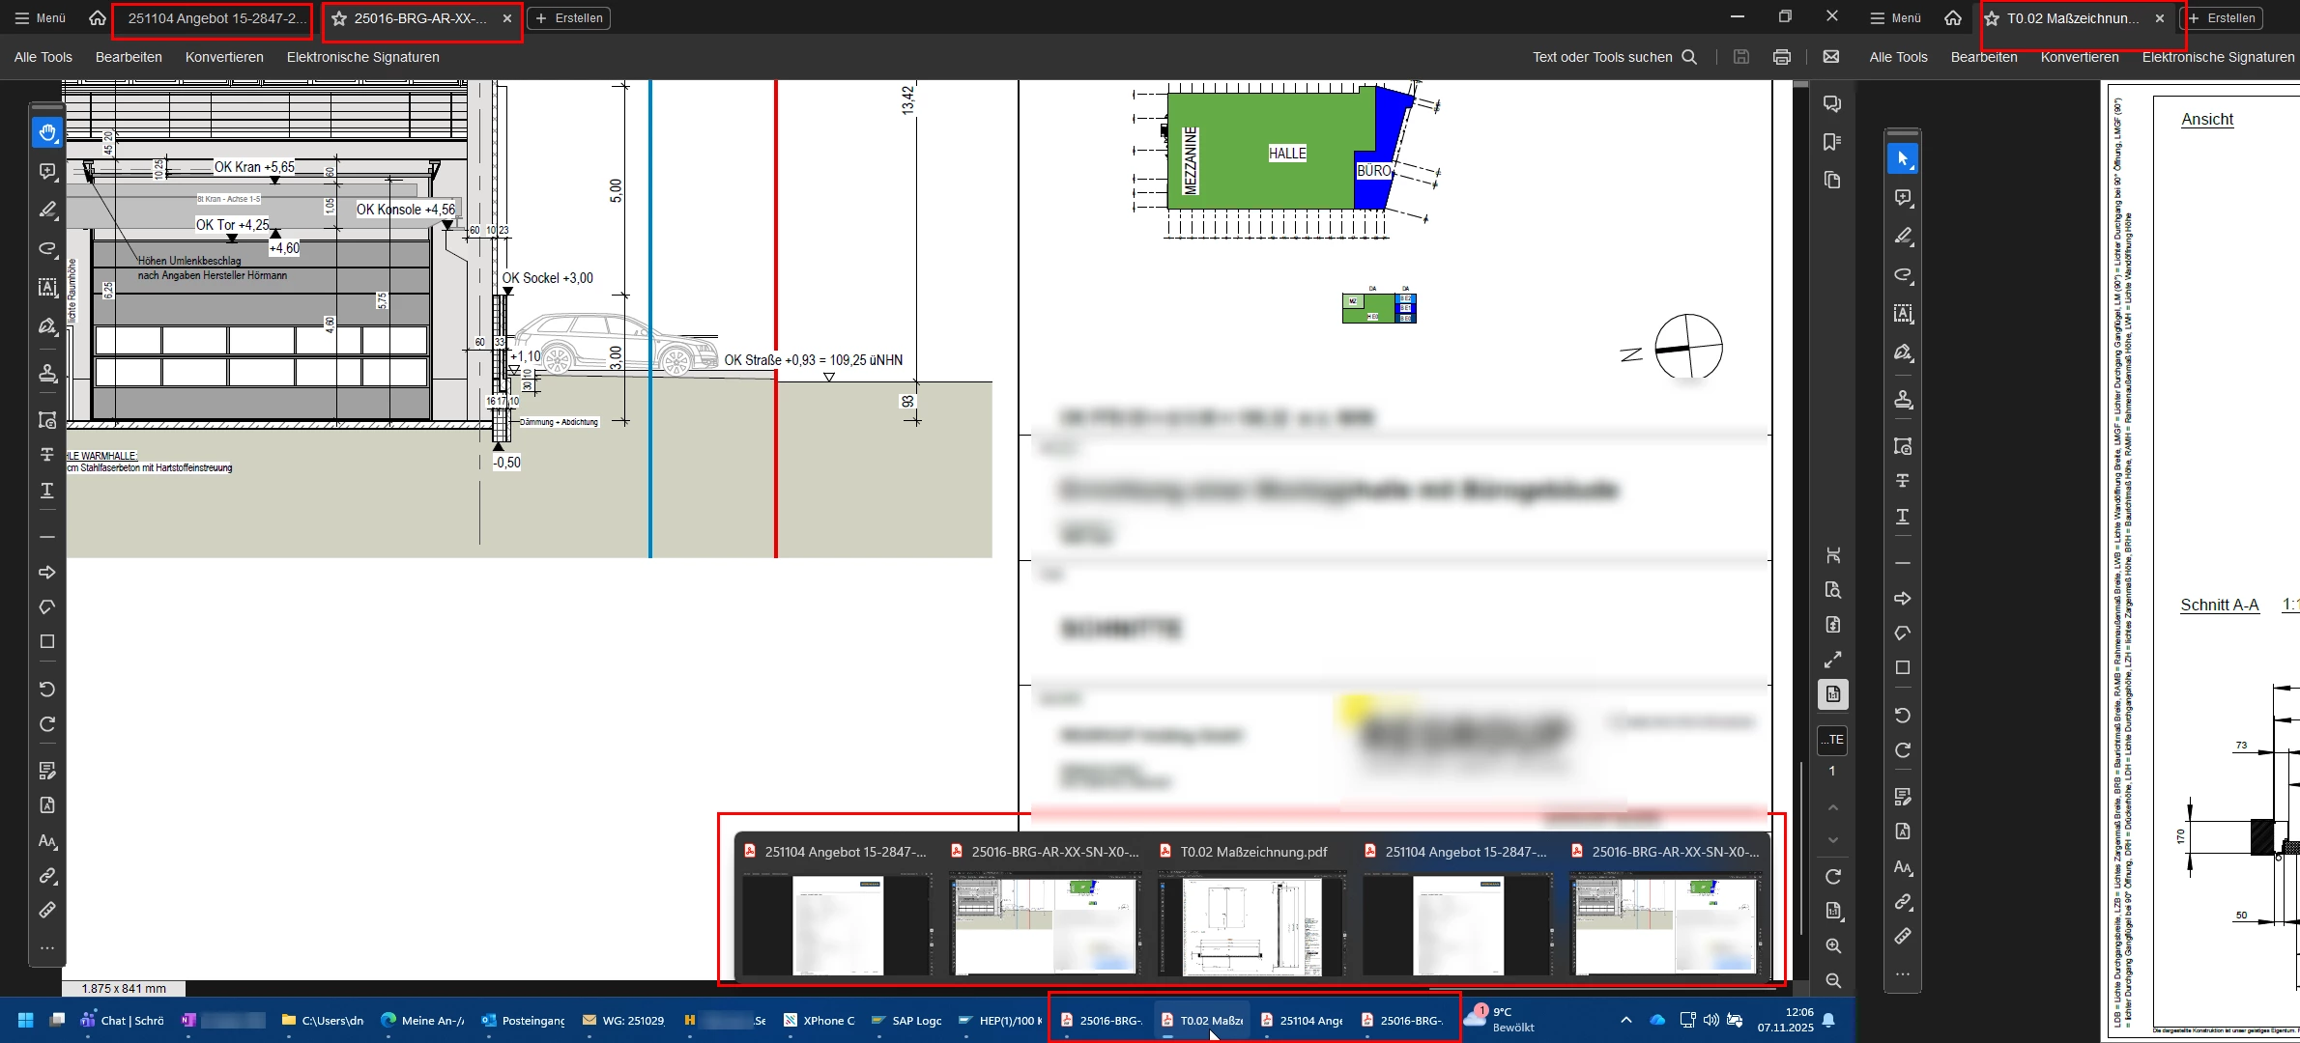Screen dimensions: 2300x1043
Task: Open the Menü dropdown in left window
Action: coord(41,18)
